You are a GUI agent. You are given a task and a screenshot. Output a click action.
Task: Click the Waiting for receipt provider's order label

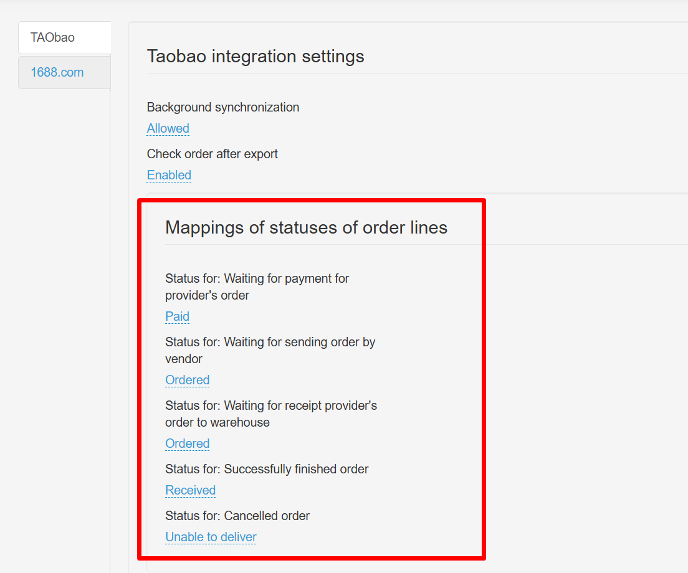pos(270,414)
